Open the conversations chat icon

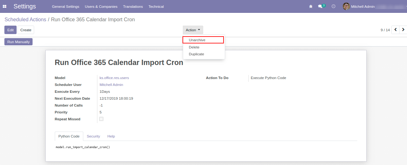click(320, 7)
